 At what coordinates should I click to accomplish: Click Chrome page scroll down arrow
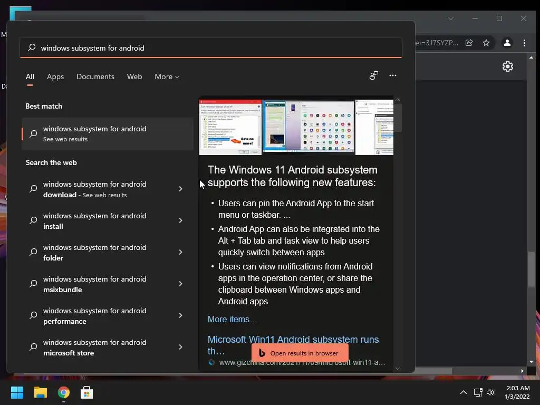[532, 362]
